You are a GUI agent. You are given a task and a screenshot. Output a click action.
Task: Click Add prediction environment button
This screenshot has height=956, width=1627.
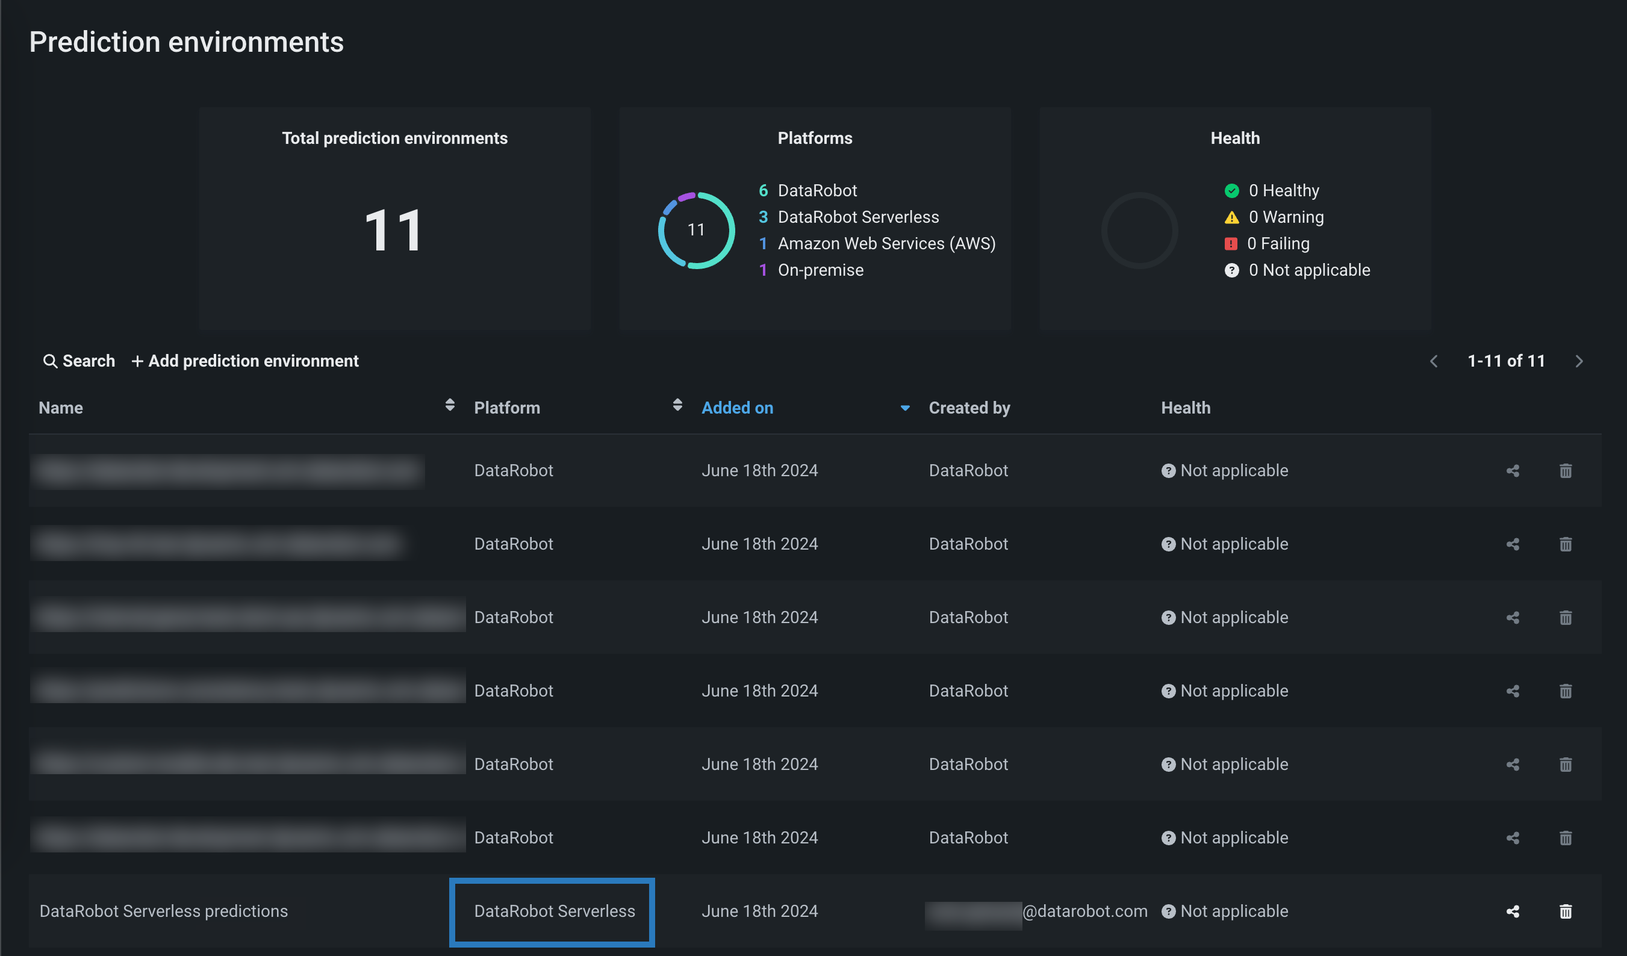[245, 361]
